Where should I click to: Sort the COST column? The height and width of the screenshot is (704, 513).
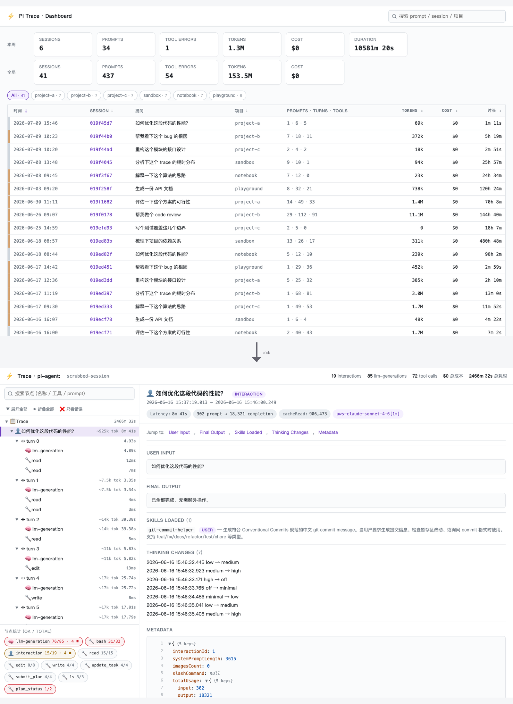pos(456,111)
